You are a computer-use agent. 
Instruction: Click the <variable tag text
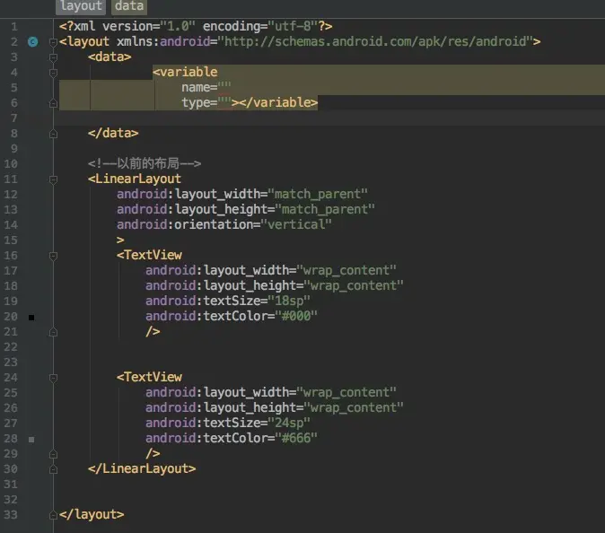point(185,72)
